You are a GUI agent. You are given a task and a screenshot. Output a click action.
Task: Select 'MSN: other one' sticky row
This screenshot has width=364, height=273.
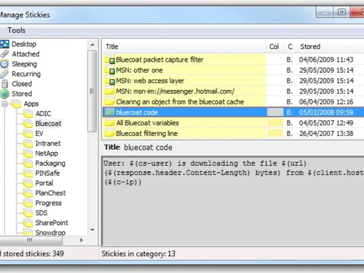pyautogui.click(x=233, y=70)
